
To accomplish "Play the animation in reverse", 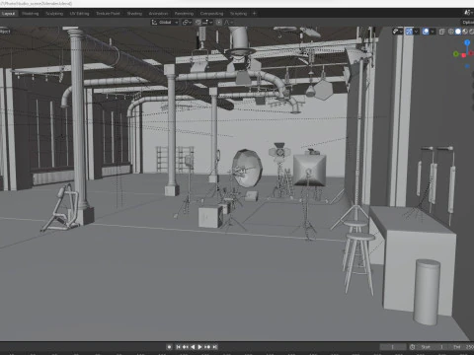I will [x=193, y=347].
